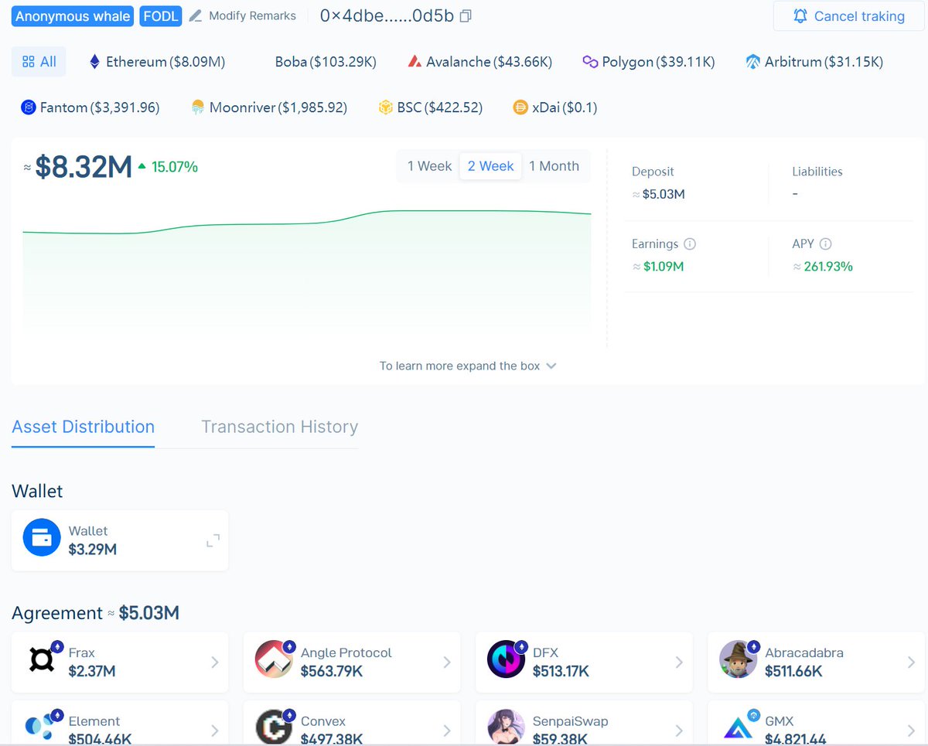The image size is (928, 746).
Task: Select the 2 Week chart range
Action: coord(490,166)
